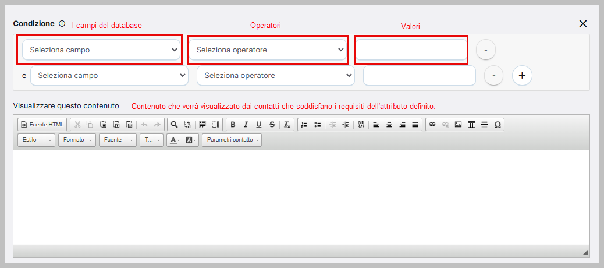Apply italic formatting in the editor
The image size is (604, 268).
tap(246, 125)
